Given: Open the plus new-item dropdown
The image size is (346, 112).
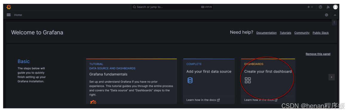Looking at the screenshot, I should 310,7.
